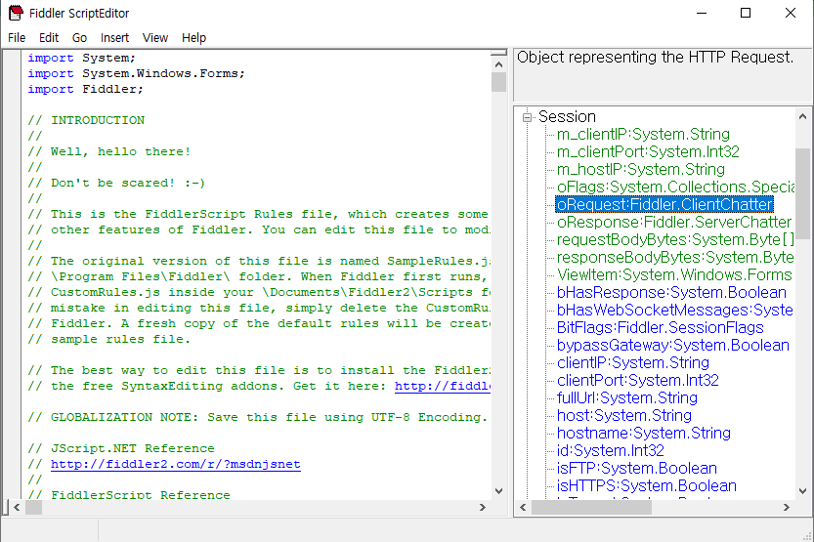The image size is (814, 542).
Task: Select bHasResponse:System.Boolean tree item
Action: click(x=671, y=293)
